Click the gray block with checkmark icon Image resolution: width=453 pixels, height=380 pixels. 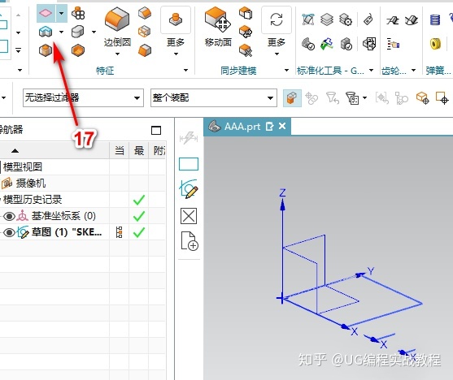(346, 44)
